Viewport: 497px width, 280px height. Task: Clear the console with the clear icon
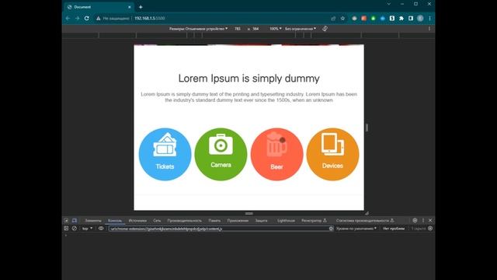tap(75, 228)
